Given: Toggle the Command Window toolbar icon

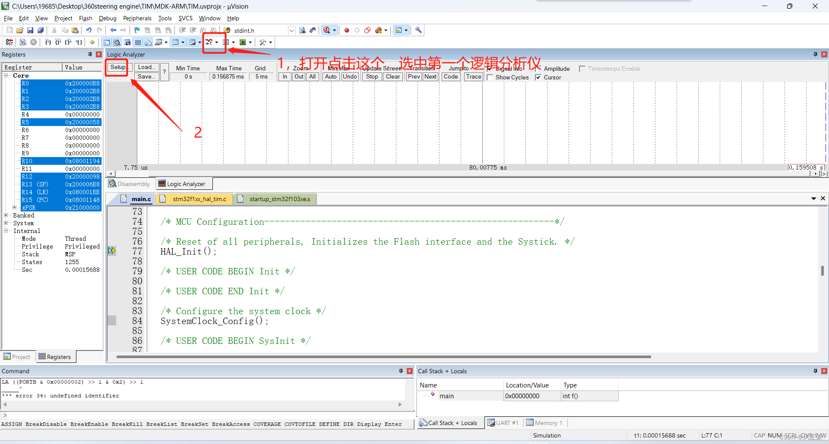Looking at the screenshot, I should pos(106,42).
